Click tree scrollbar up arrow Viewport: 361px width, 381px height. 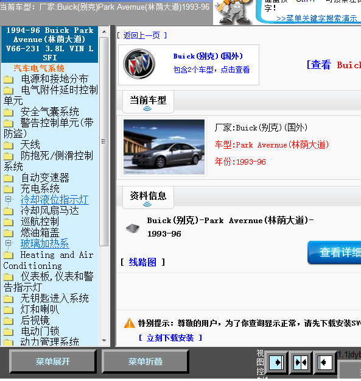[104, 32]
